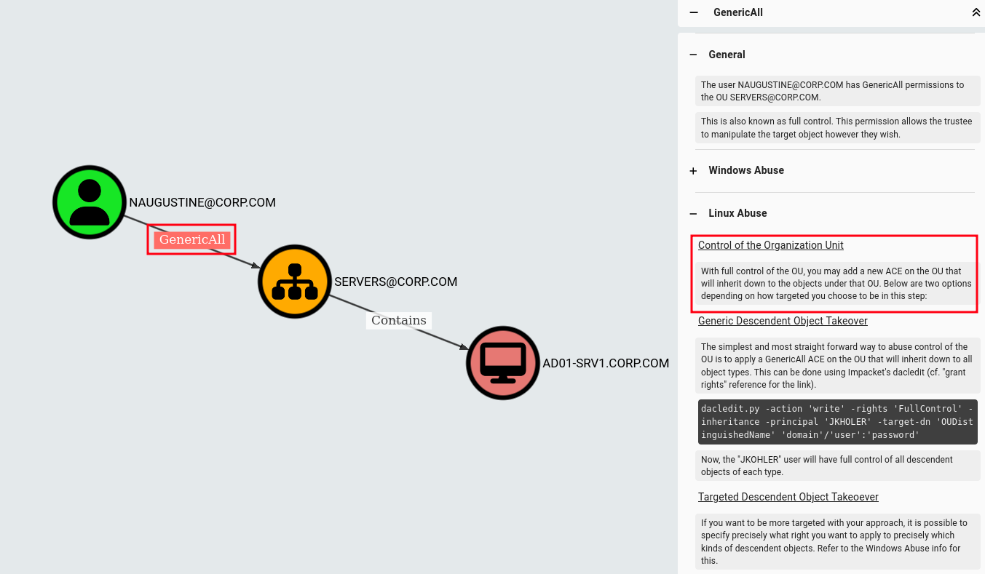Click the GenericAll edge label
The image size is (985, 574).
pos(192,239)
